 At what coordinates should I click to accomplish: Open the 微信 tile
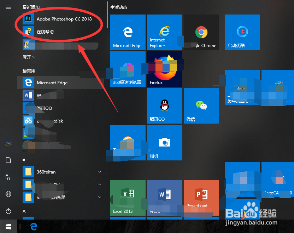tap(201, 106)
